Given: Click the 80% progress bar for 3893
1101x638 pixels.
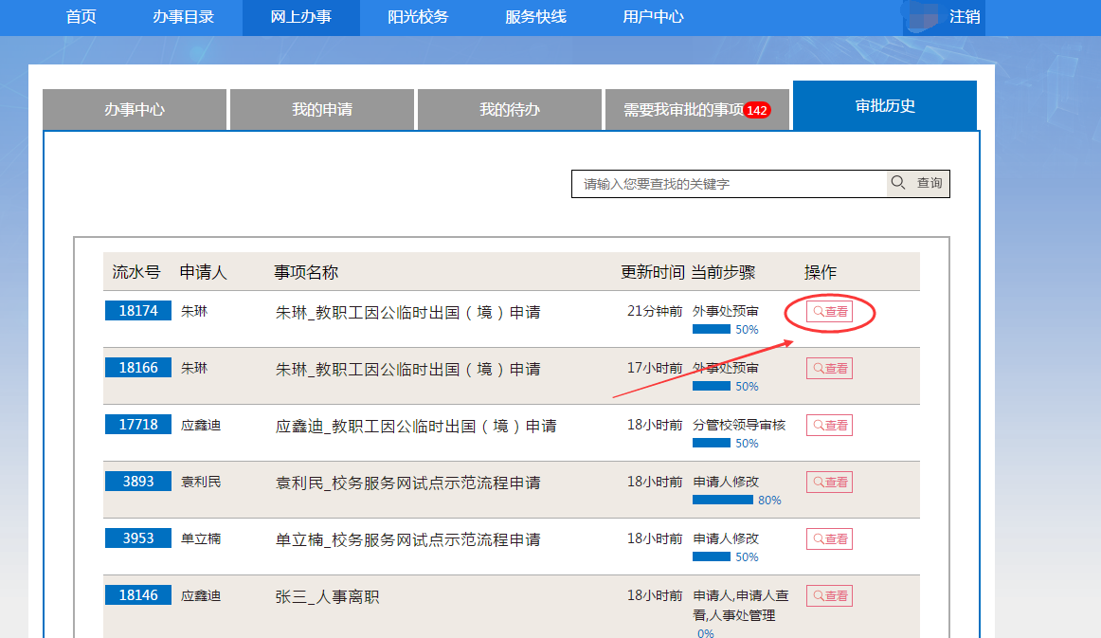Looking at the screenshot, I should pos(723,500).
